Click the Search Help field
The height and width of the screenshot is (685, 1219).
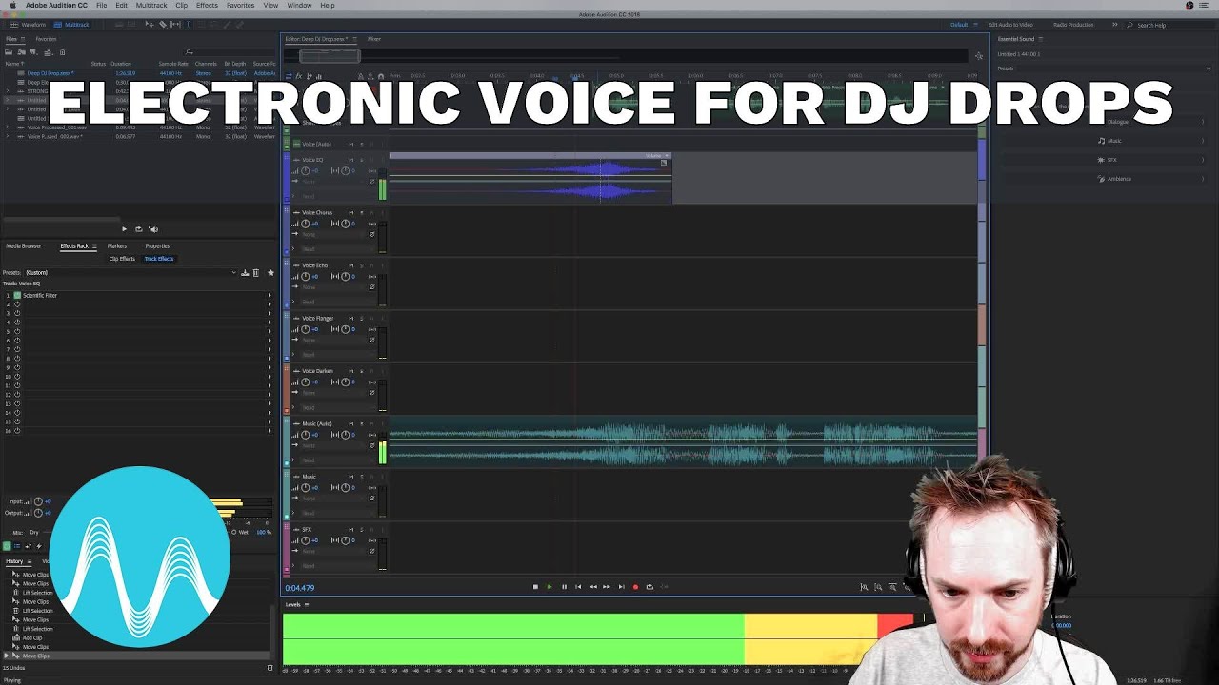point(1170,25)
